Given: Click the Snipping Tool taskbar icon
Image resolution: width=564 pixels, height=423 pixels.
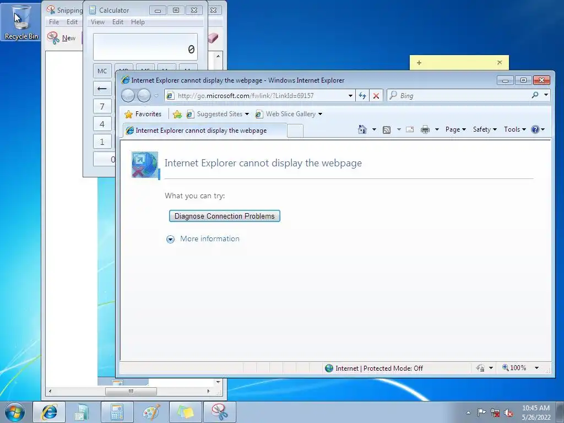Looking at the screenshot, I should coord(220,412).
